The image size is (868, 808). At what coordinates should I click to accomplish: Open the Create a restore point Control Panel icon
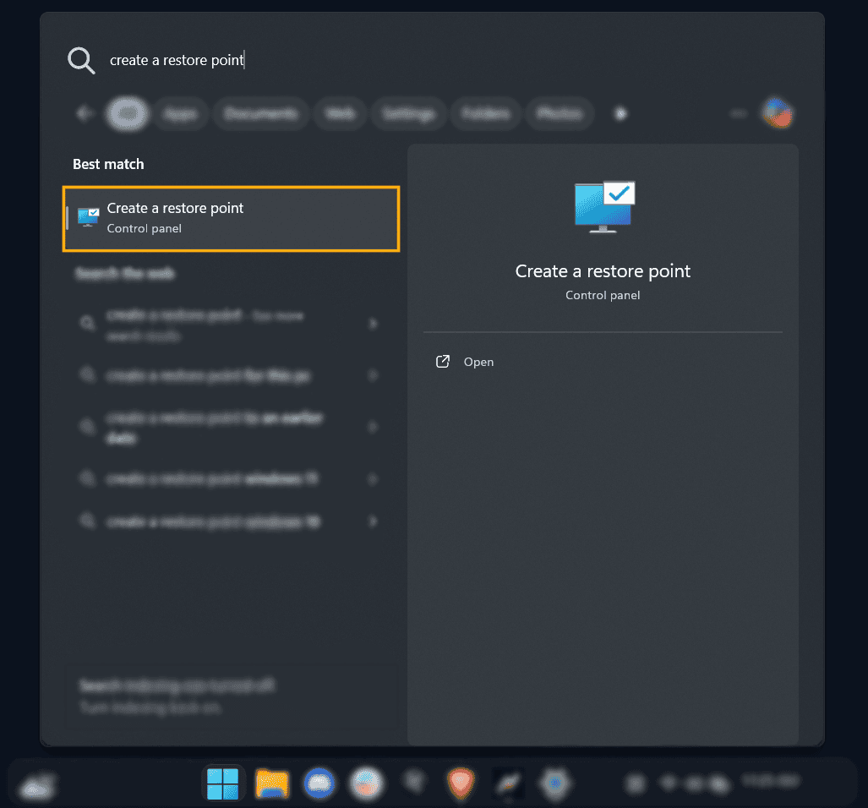coord(88,216)
